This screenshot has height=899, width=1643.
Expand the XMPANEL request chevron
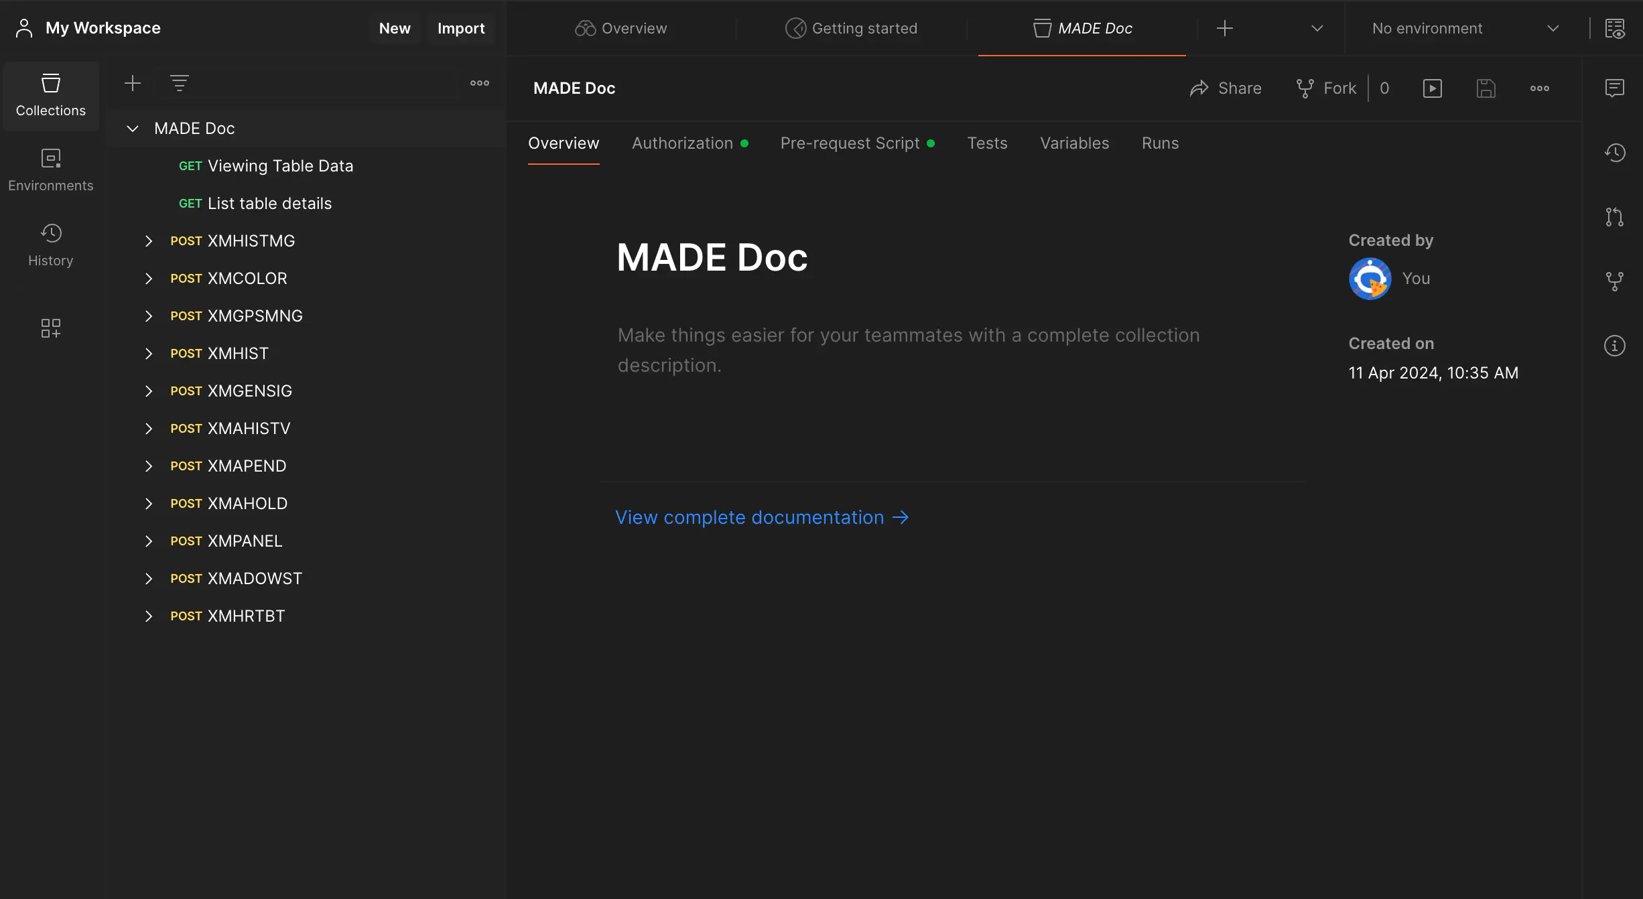(149, 541)
